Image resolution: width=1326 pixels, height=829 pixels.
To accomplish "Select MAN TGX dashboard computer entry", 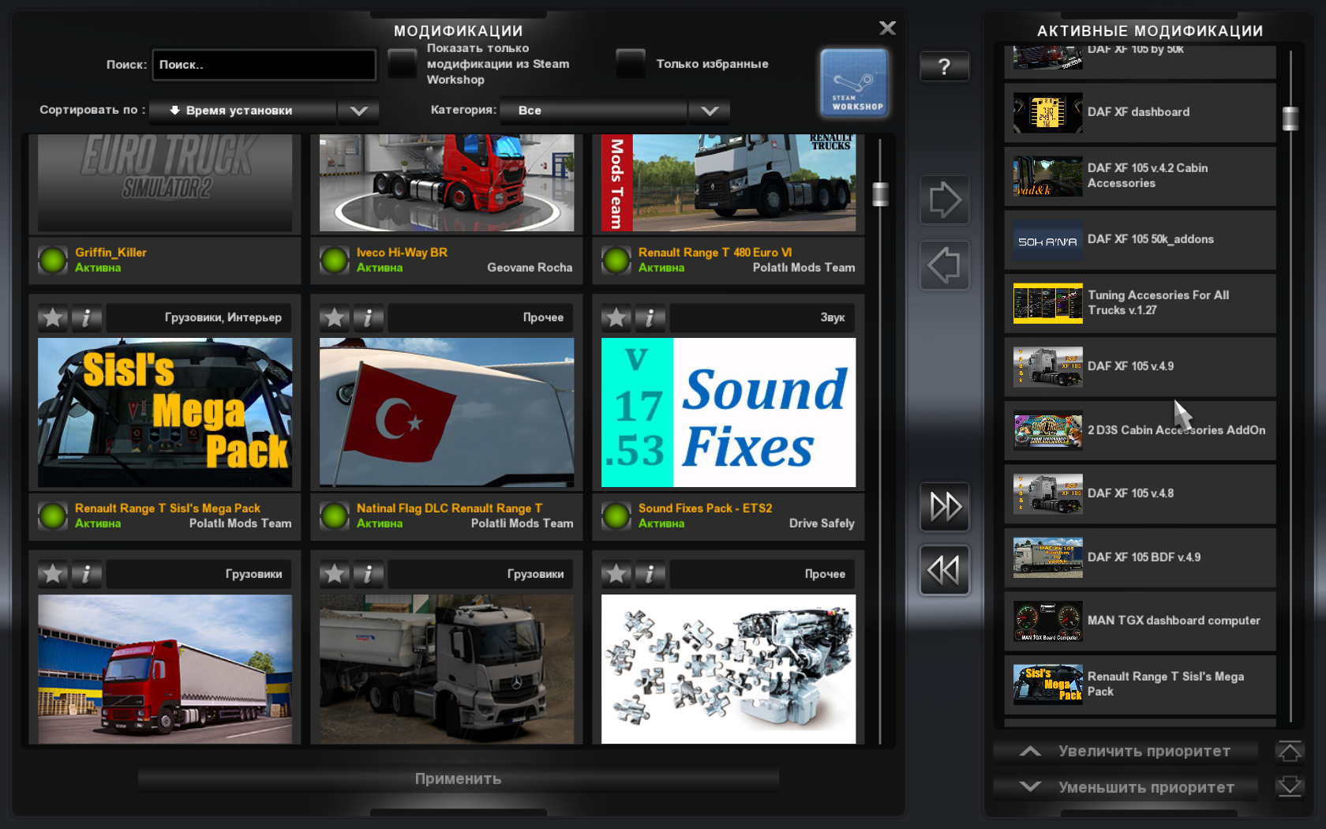I will (x=1140, y=621).
